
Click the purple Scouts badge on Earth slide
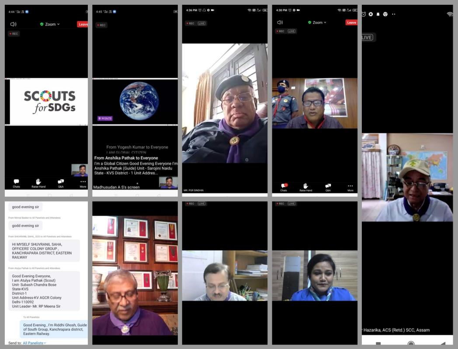click(105, 118)
